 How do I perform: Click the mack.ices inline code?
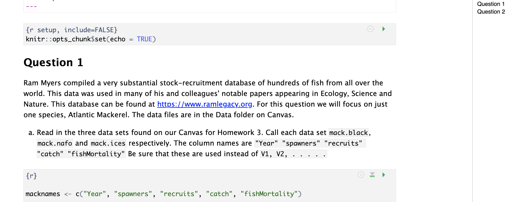pos(108,144)
